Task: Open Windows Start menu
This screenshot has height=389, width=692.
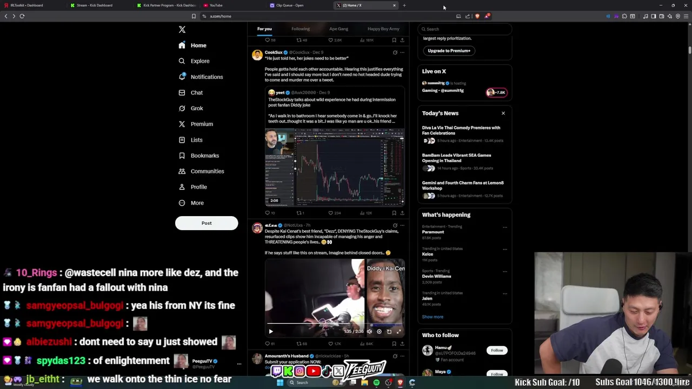Action: [280, 383]
